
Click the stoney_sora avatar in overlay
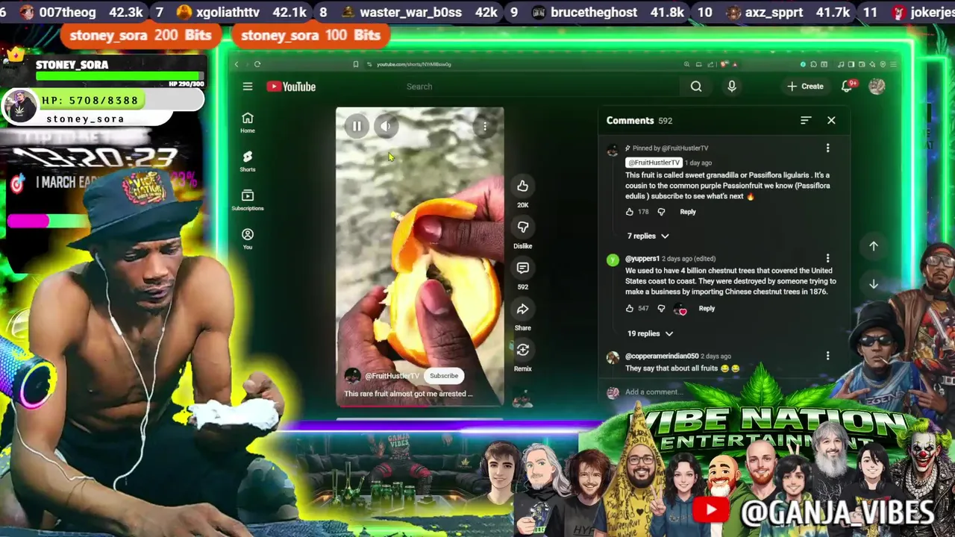(20, 107)
